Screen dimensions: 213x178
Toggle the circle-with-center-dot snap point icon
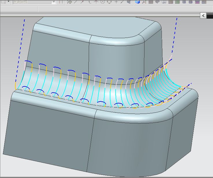point(103,2)
